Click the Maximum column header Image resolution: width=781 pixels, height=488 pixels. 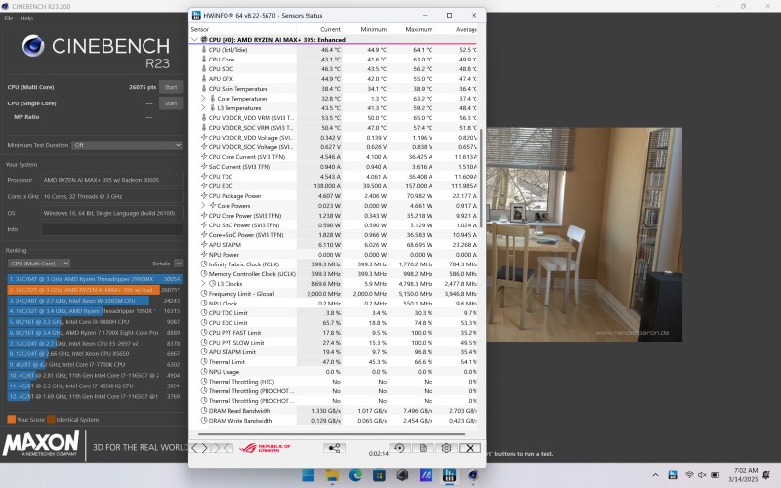point(419,30)
